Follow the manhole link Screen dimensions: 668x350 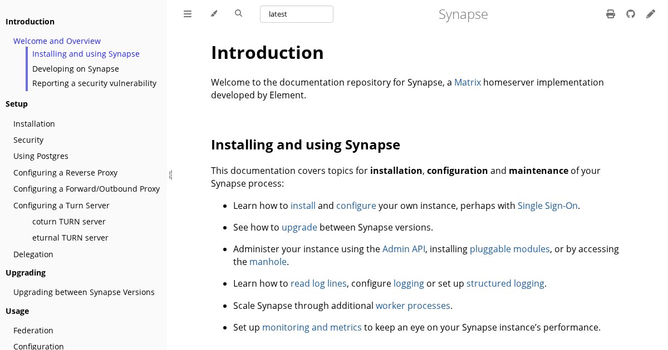click(268, 262)
